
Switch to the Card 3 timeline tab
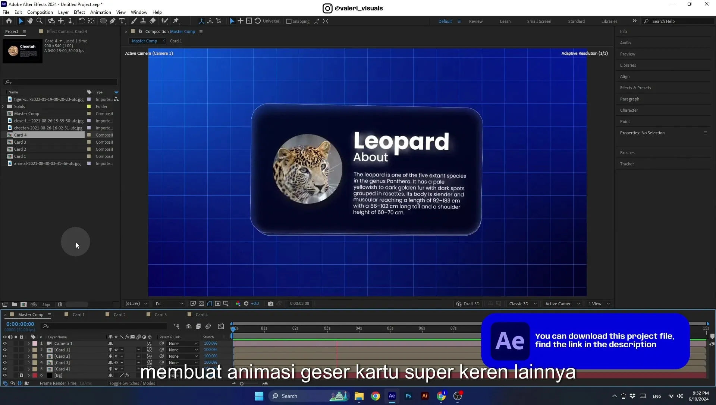pos(161,315)
